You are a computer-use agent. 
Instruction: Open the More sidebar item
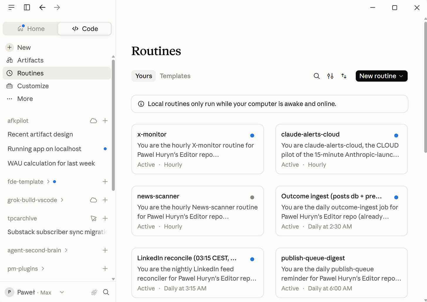tap(57, 99)
